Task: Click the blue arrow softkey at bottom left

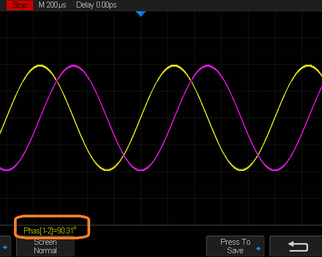Action: pos(5,247)
